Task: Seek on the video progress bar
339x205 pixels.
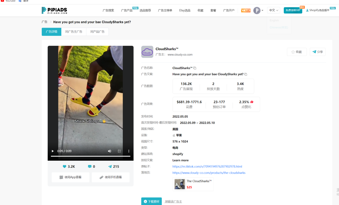Action: (x=91, y=156)
